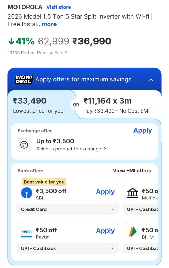The image size is (169, 268).
Task: Apply the SBI ₹3,500 off offer
Action: click(105, 192)
